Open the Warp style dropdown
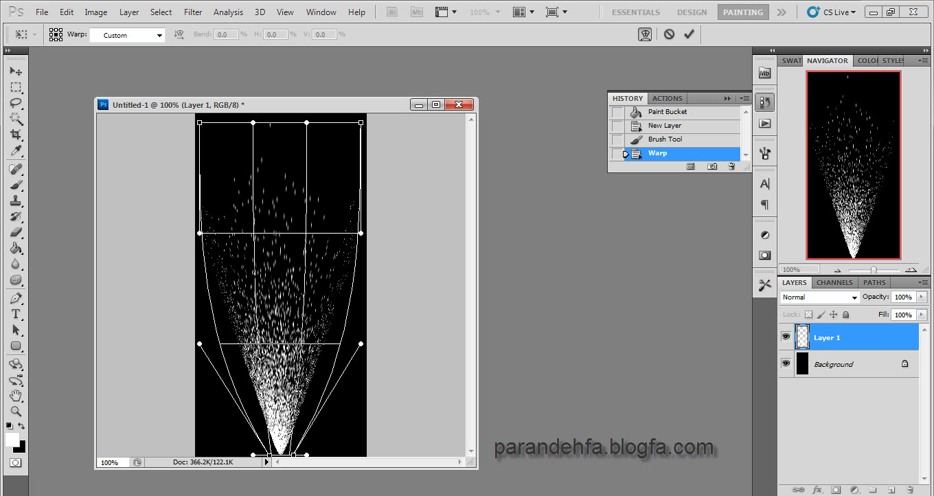934x496 pixels. [x=128, y=35]
